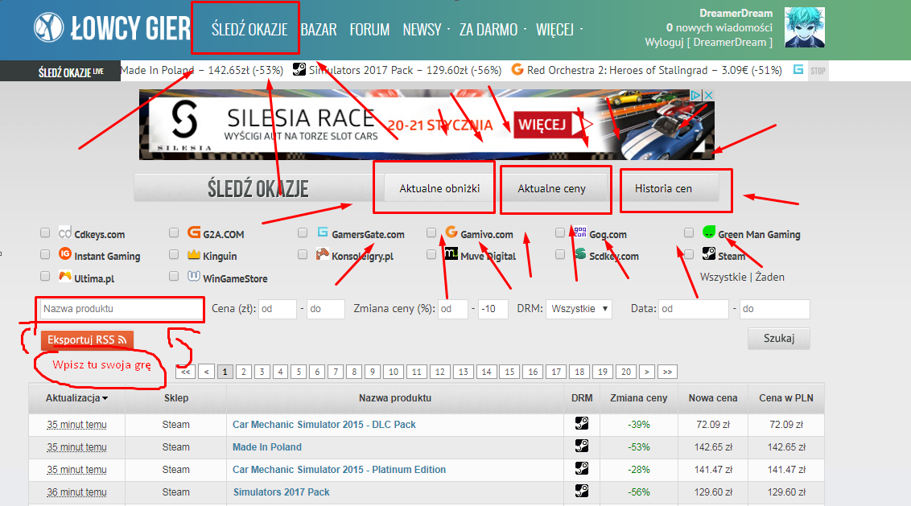Click the Gog.com store icon
This screenshot has width=911, height=506.
(x=579, y=232)
